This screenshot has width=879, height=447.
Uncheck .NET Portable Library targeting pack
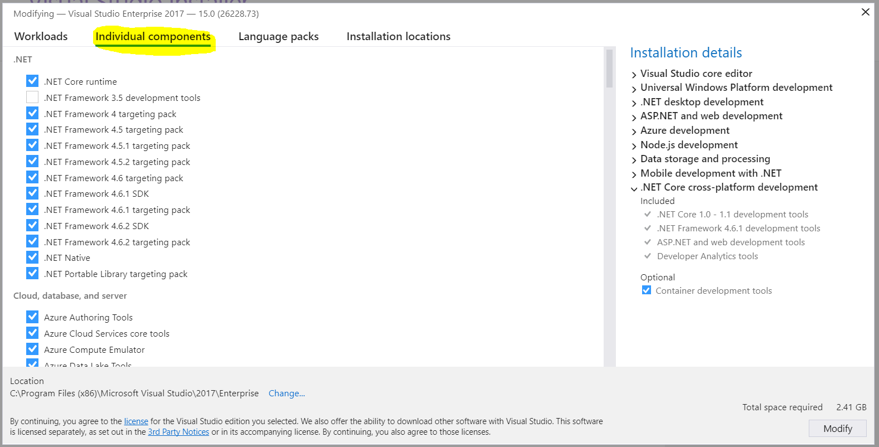[32, 273]
